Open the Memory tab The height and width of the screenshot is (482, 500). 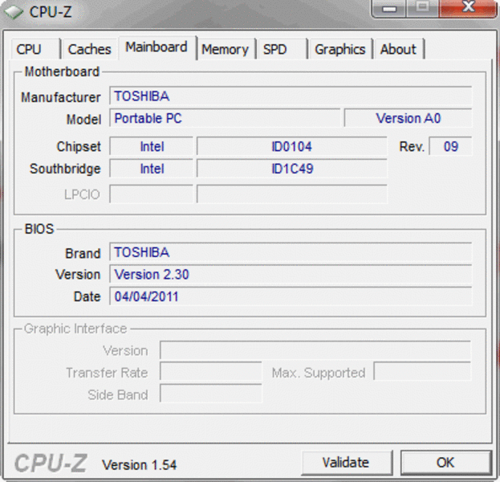pos(226,49)
